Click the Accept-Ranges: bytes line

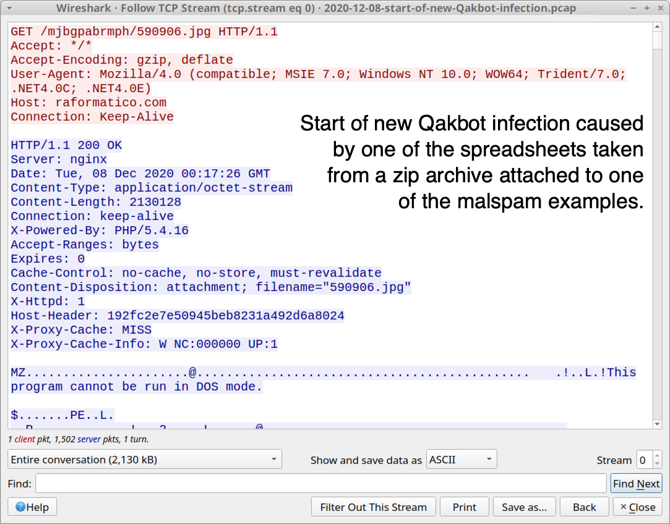[x=85, y=245]
